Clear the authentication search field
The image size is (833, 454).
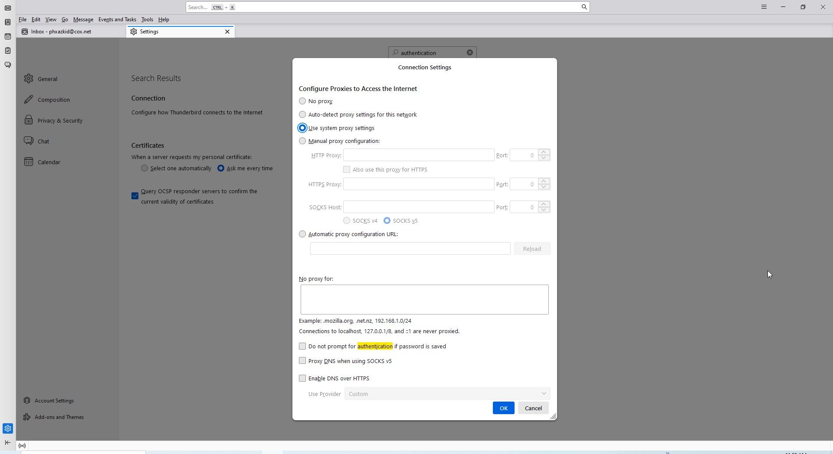469,52
